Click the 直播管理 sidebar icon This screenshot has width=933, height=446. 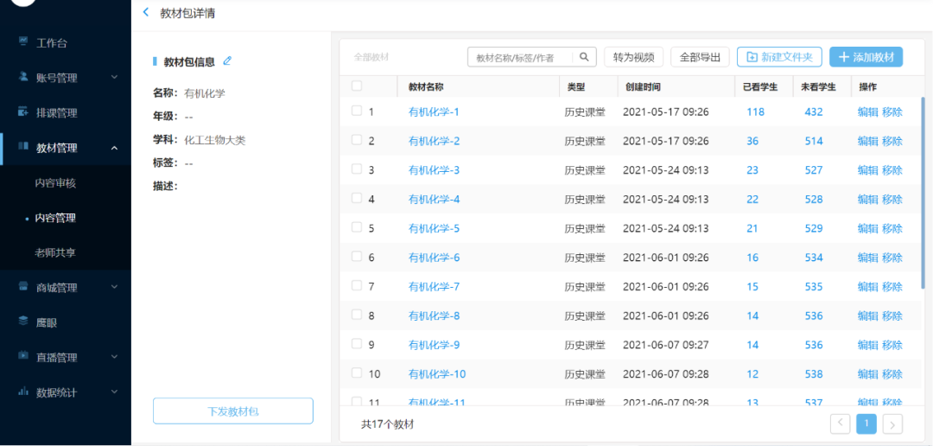23,357
